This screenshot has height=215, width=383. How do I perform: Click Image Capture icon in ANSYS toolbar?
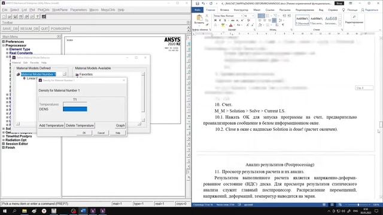(x=26, y=17)
